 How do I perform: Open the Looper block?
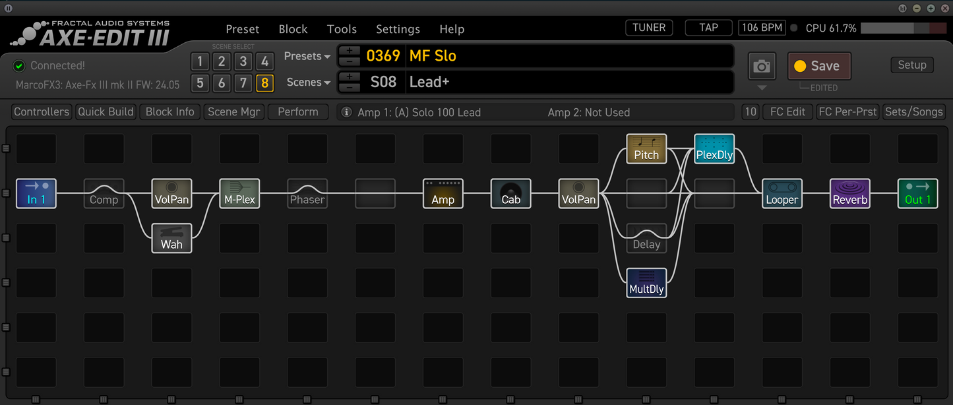782,193
